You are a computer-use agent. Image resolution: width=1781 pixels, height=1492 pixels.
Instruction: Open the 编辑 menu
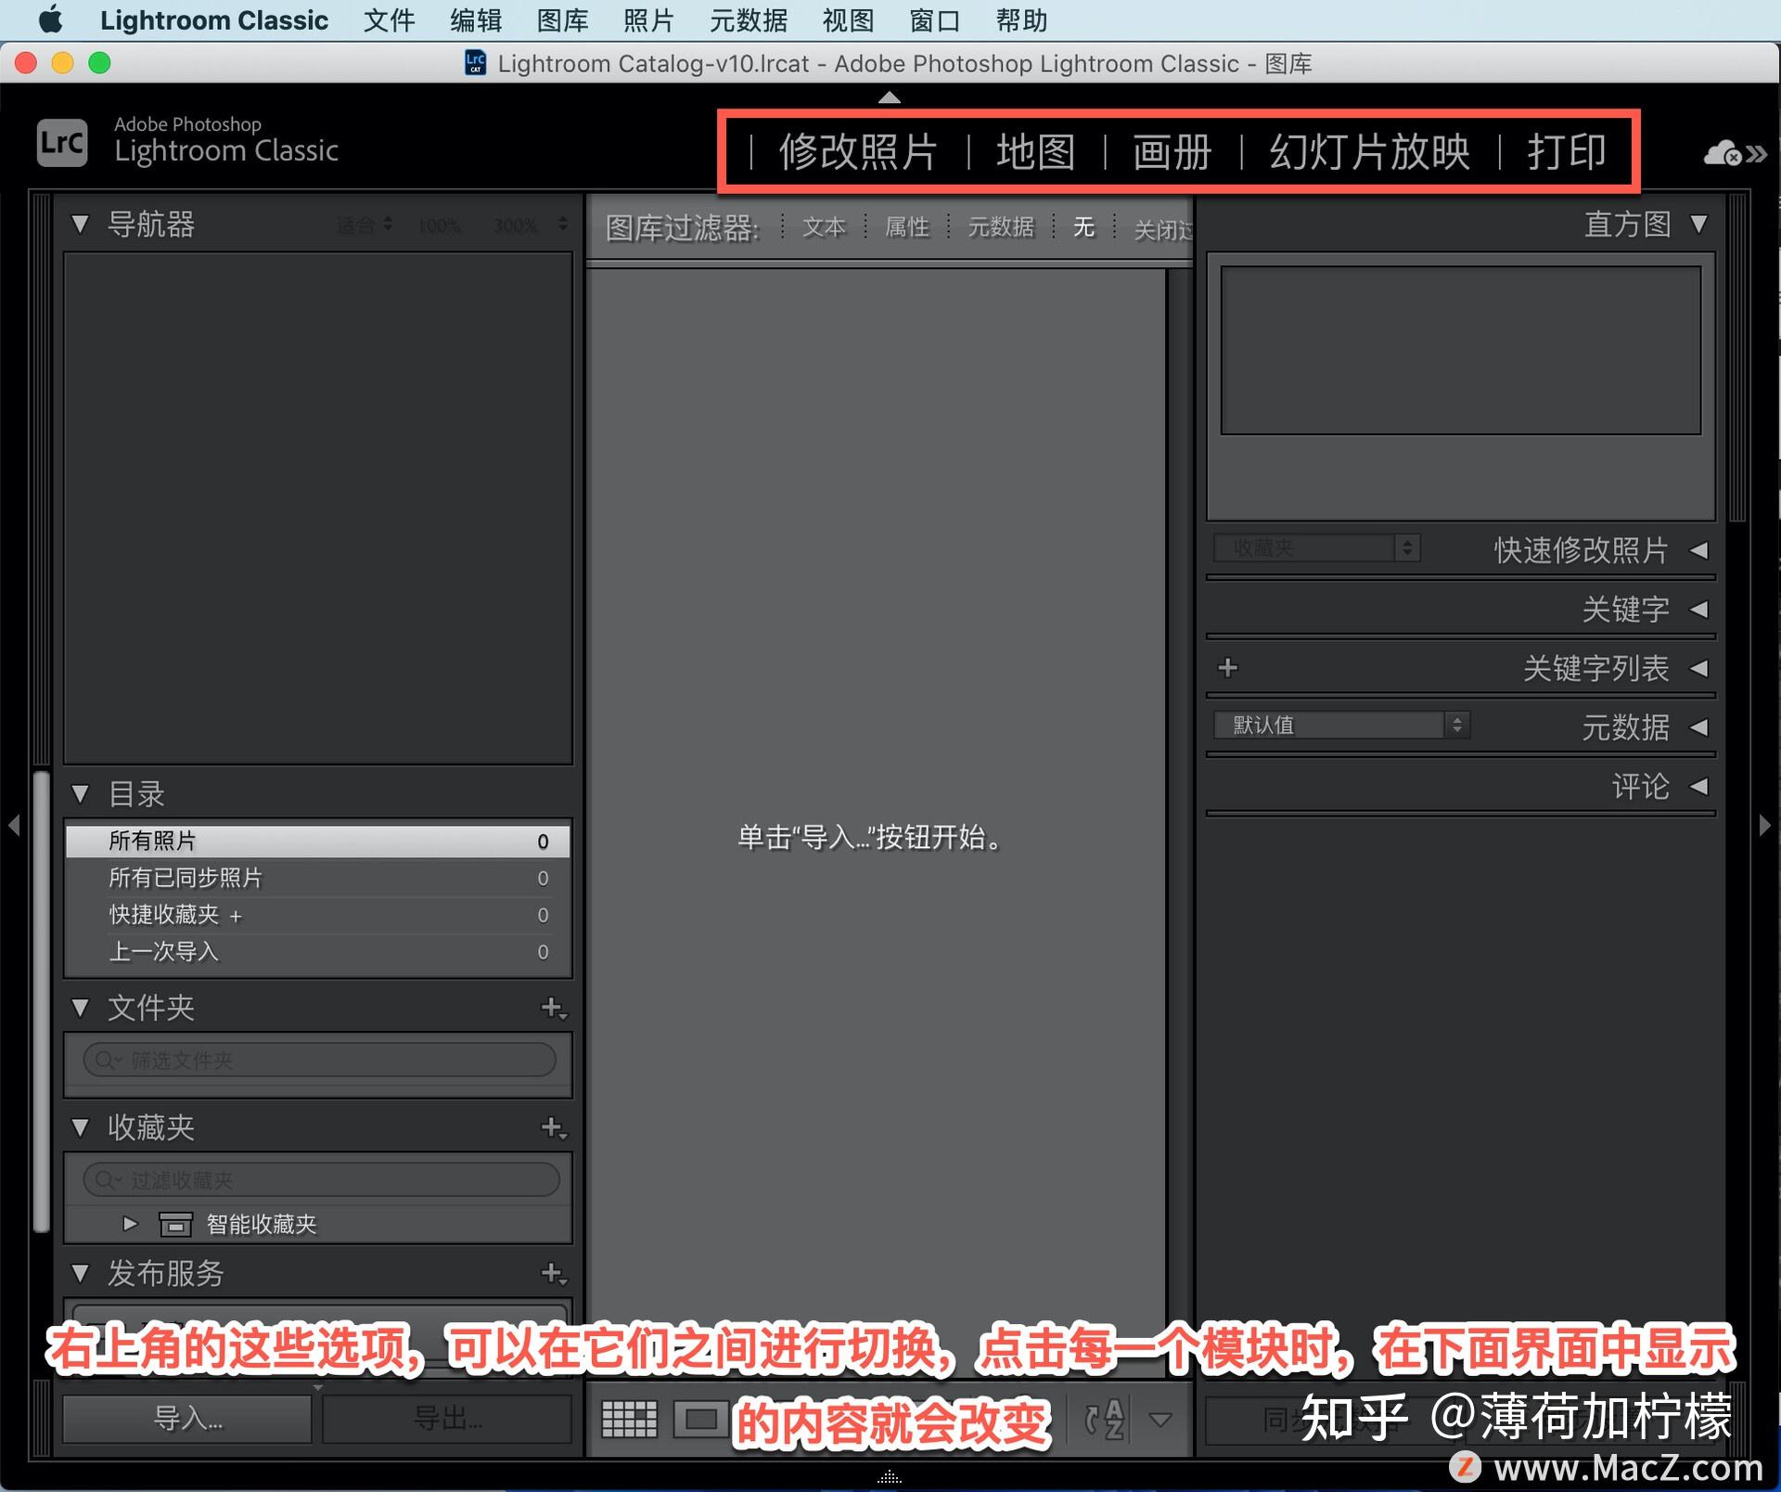click(476, 20)
